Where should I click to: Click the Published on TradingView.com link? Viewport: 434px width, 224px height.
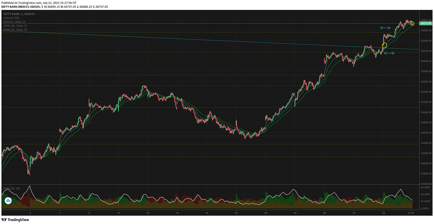pyautogui.click(x=19, y=2)
